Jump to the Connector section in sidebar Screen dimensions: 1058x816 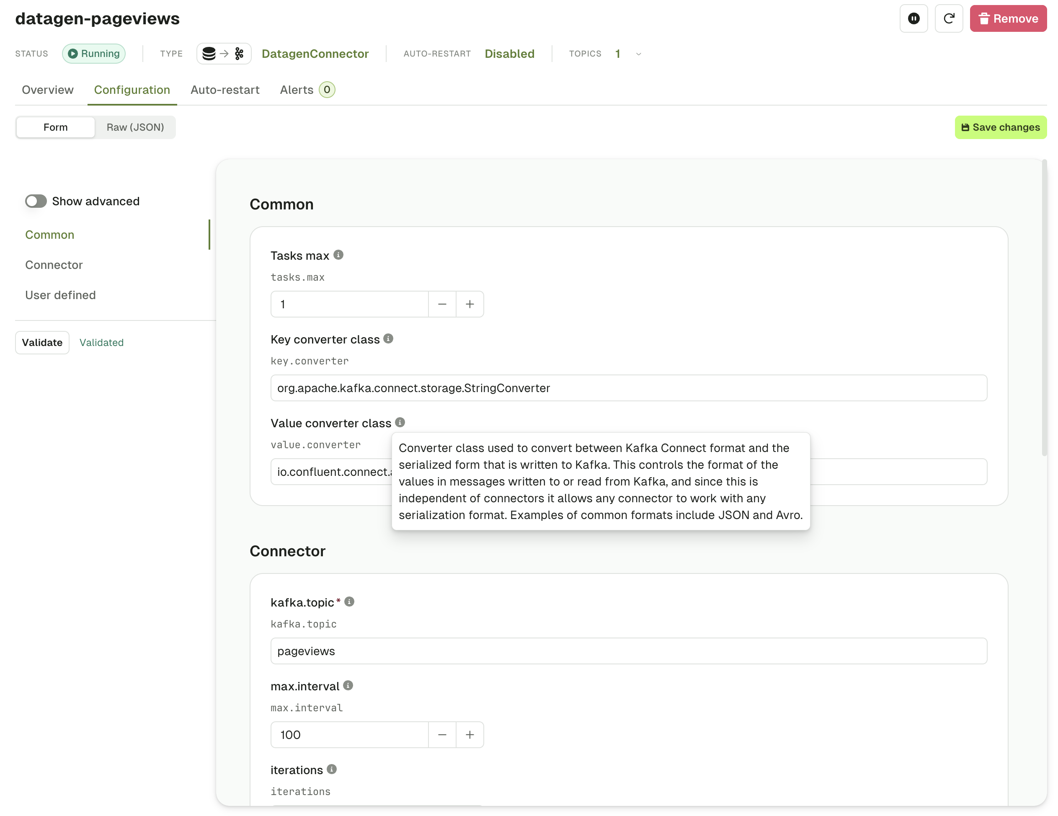click(x=54, y=265)
